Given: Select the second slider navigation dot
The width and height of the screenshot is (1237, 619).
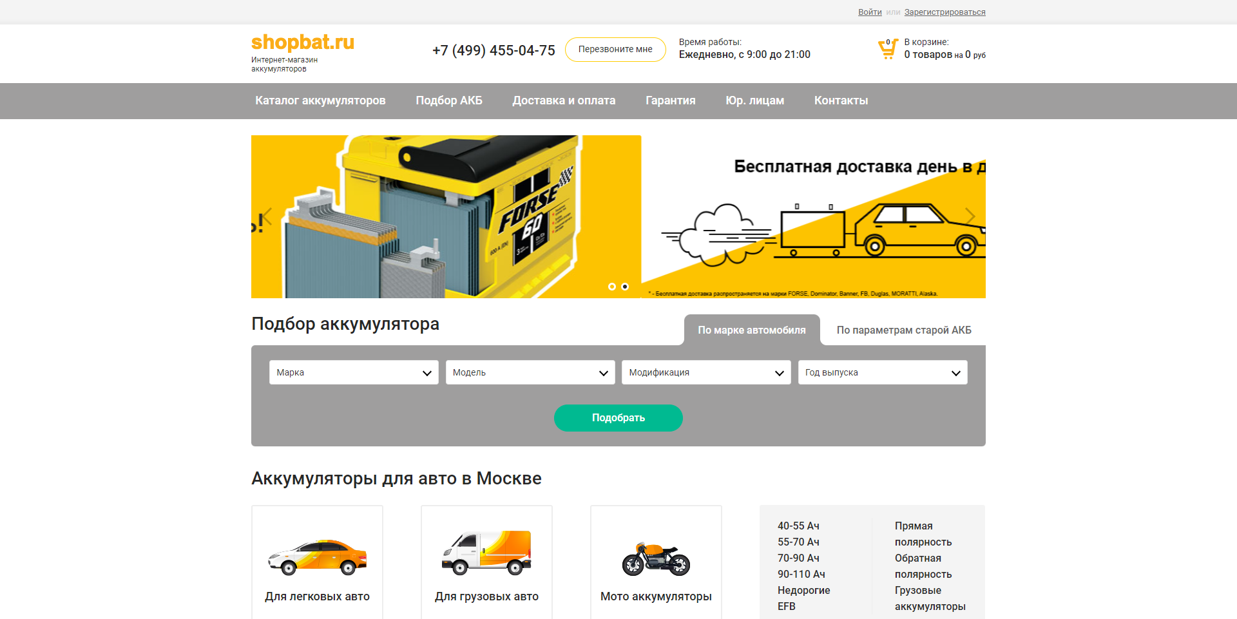Looking at the screenshot, I should coord(624,287).
